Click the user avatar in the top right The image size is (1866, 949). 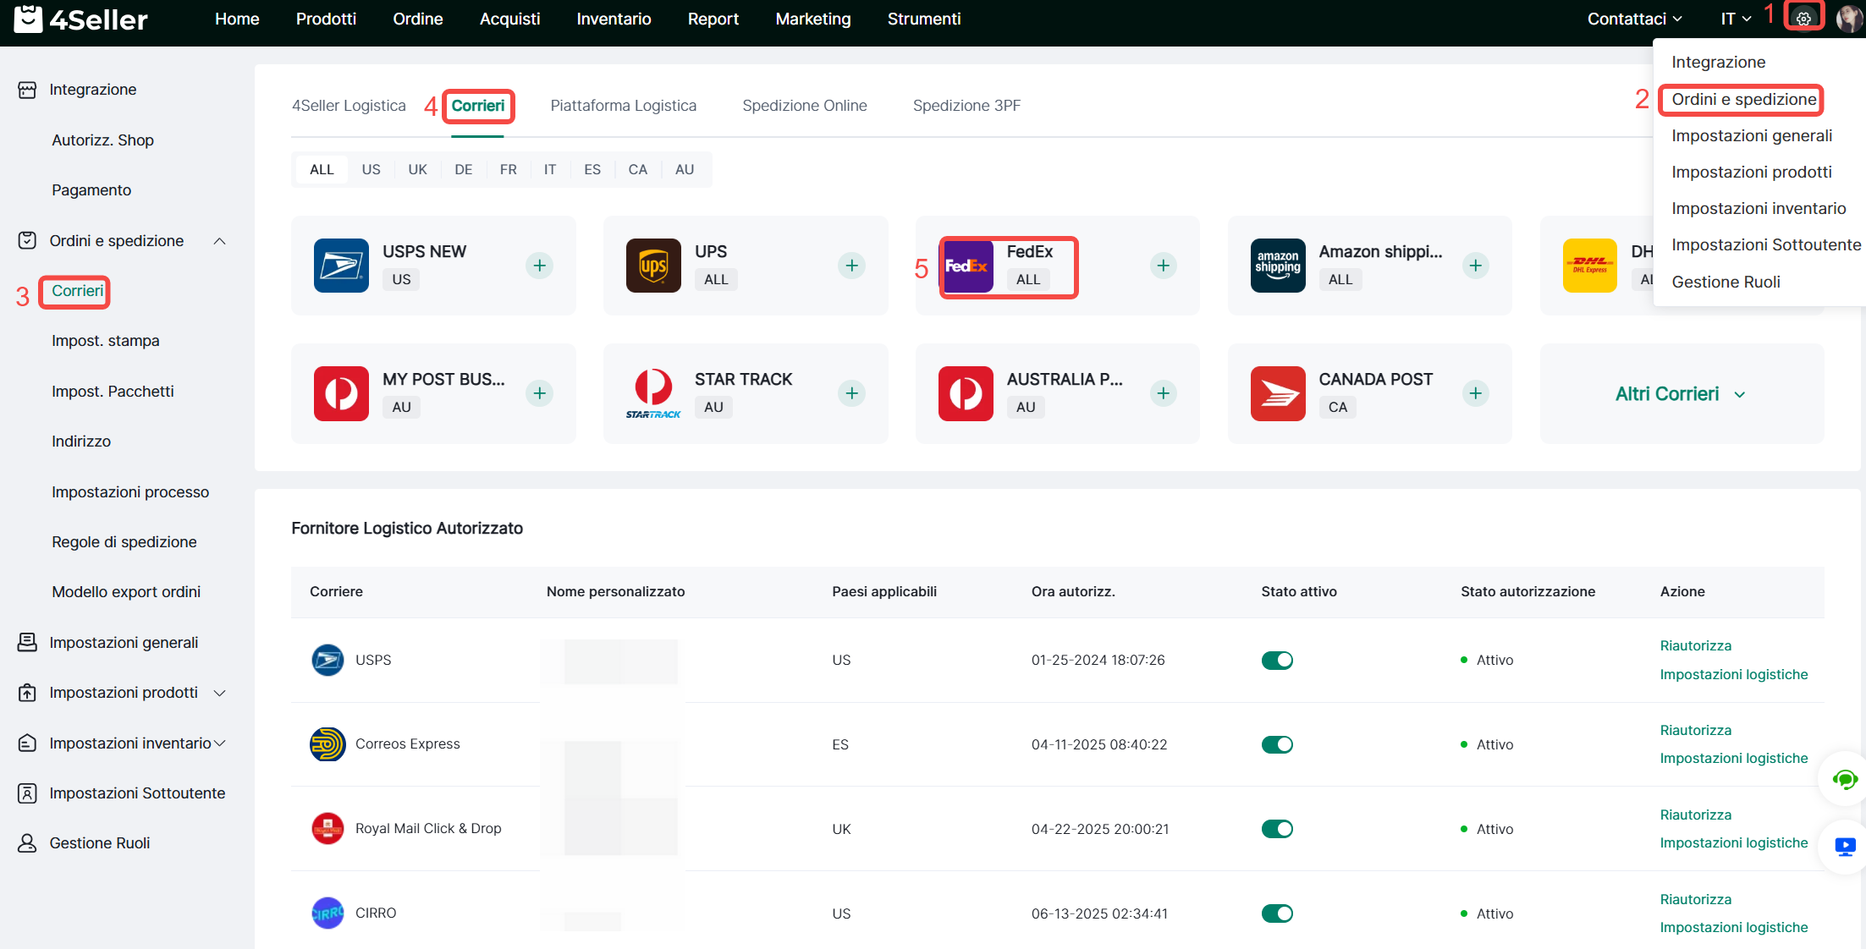tap(1849, 18)
